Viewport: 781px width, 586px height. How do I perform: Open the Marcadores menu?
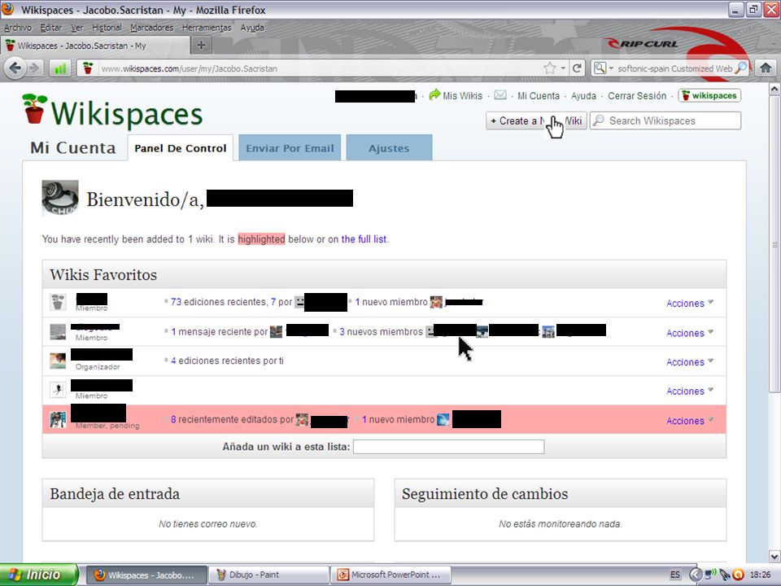152,28
